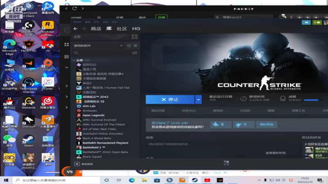Open Logitech G HUB desktop icon

[28, 28]
